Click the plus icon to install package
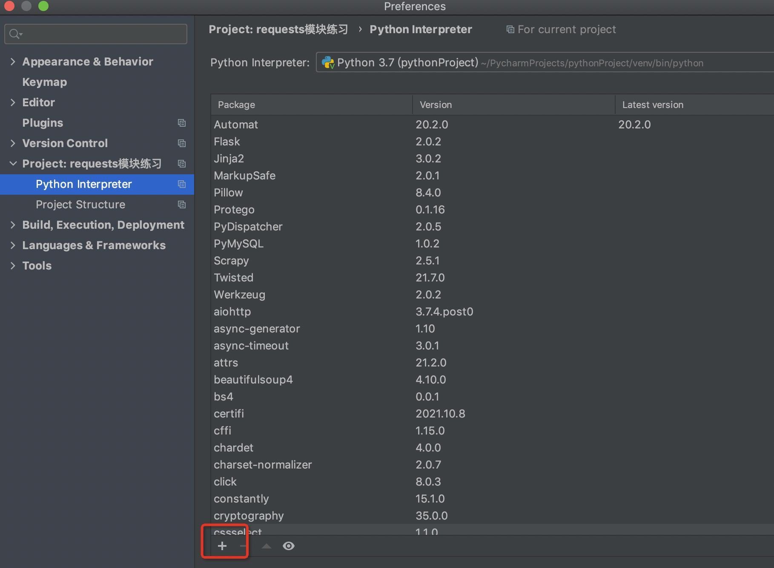The image size is (774, 568). click(x=222, y=546)
